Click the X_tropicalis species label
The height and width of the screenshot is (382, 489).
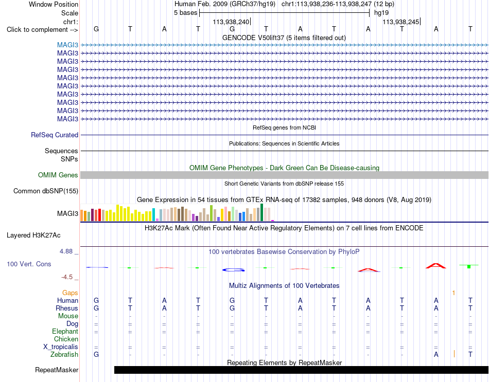tap(61, 347)
